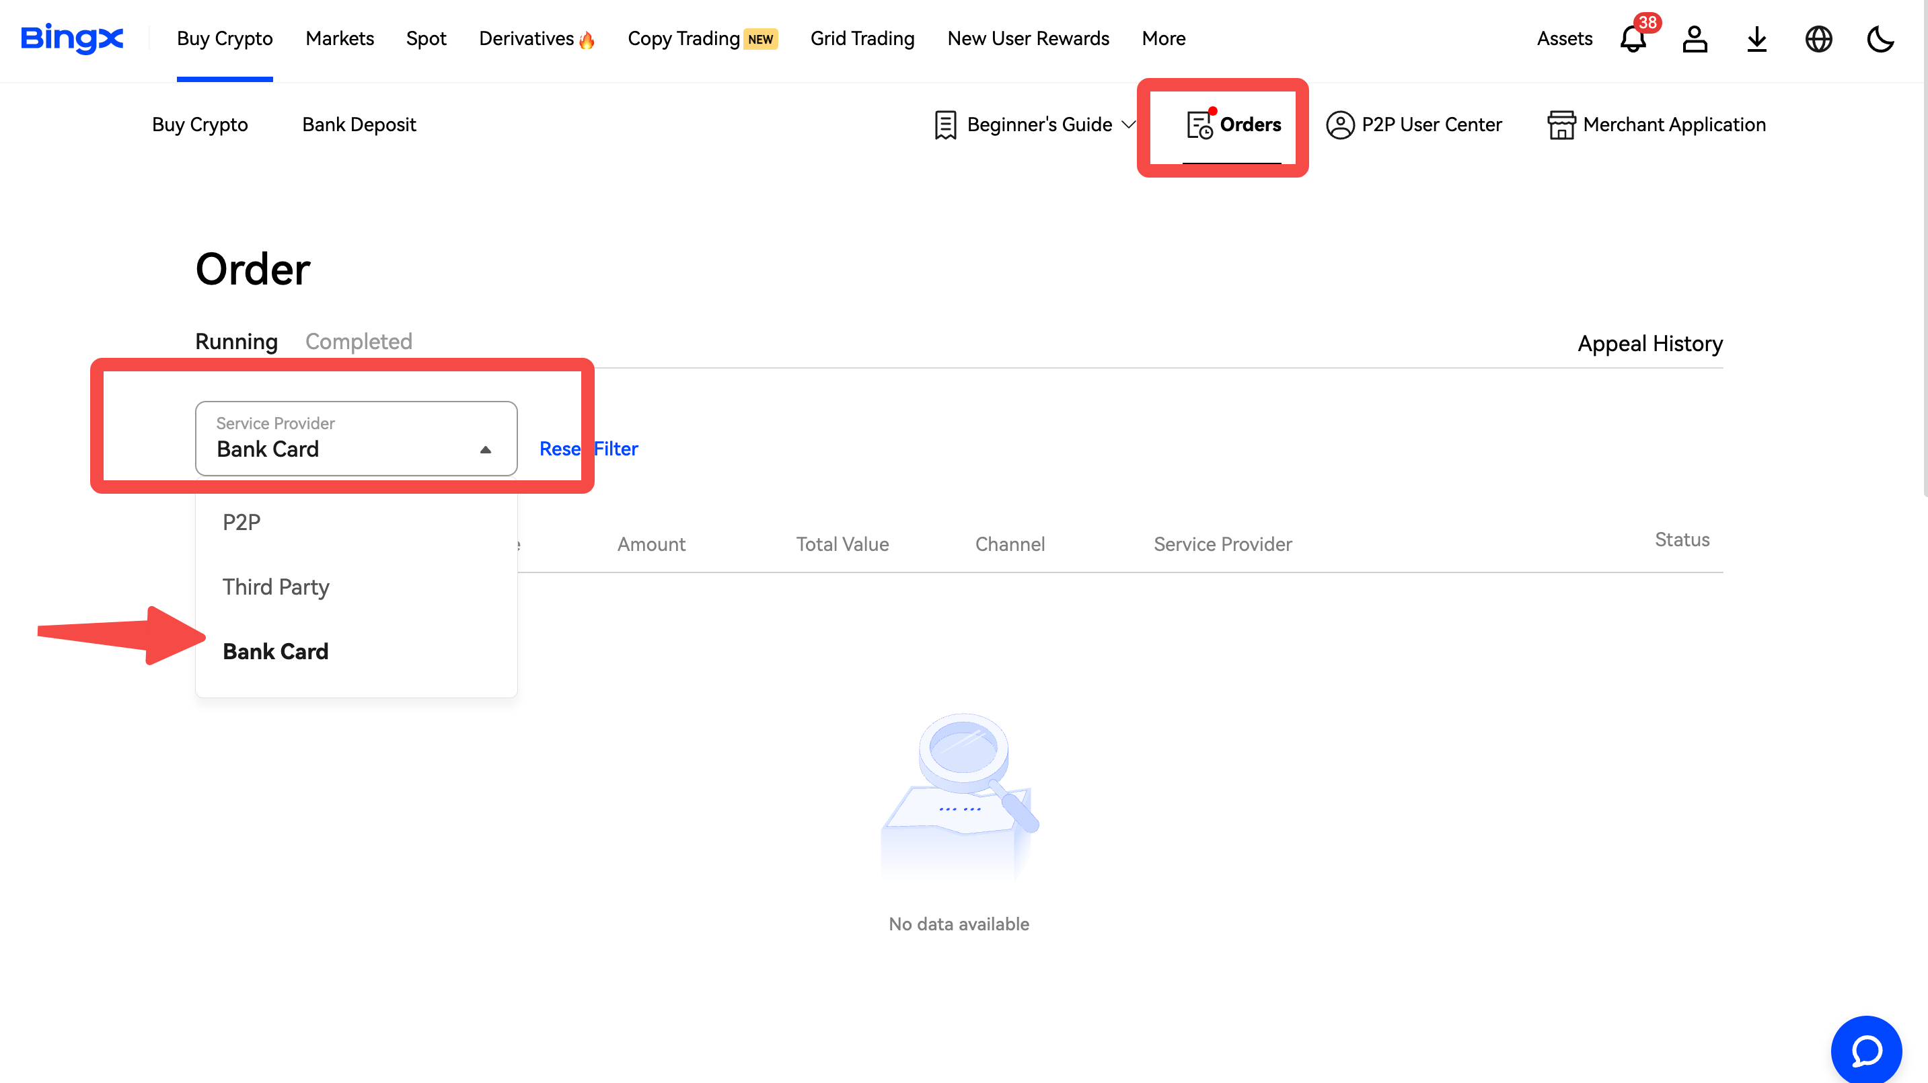This screenshot has width=1928, height=1083.
Task: Open the user profile icon
Action: pos(1695,39)
